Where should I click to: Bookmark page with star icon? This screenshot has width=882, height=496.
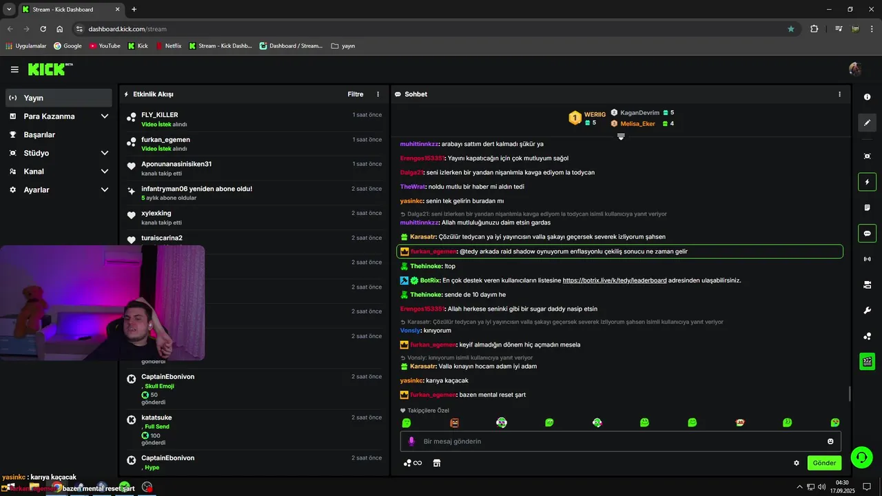[x=791, y=29]
